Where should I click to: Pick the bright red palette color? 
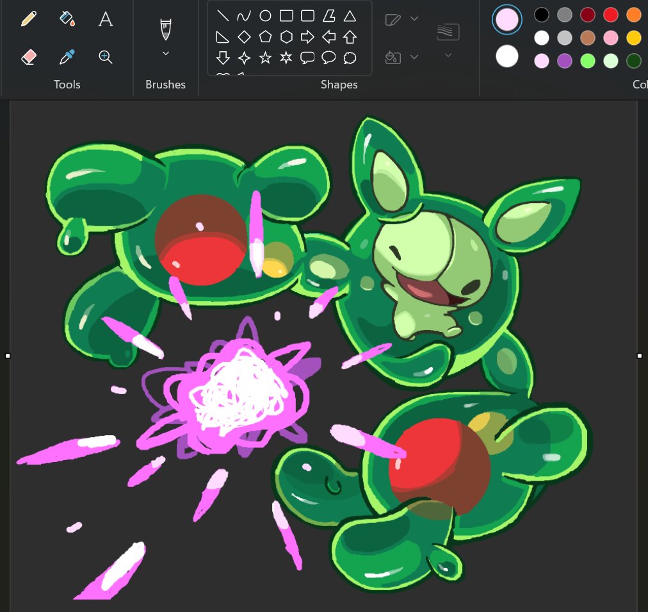point(611,15)
